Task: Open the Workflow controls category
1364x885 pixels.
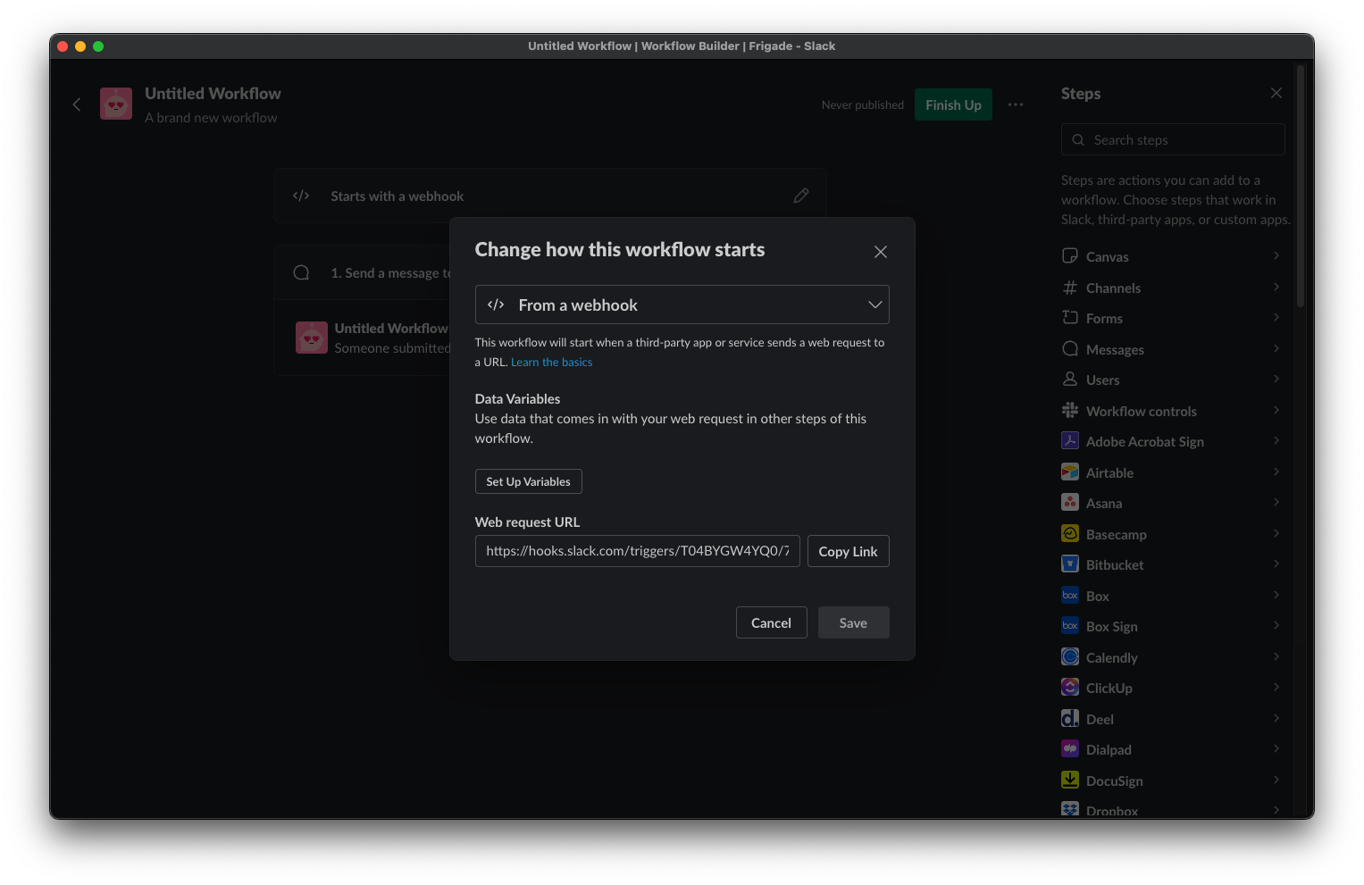Action: click(1172, 411)
